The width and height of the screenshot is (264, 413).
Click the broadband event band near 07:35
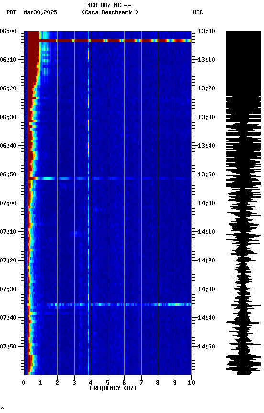coord(110,304)
